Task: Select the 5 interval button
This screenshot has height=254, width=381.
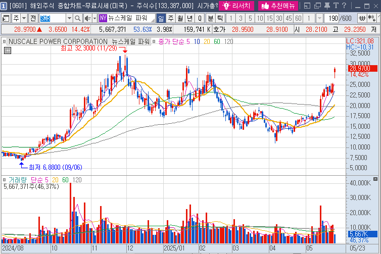Action: pyautogui.click(x=250, y=18)
